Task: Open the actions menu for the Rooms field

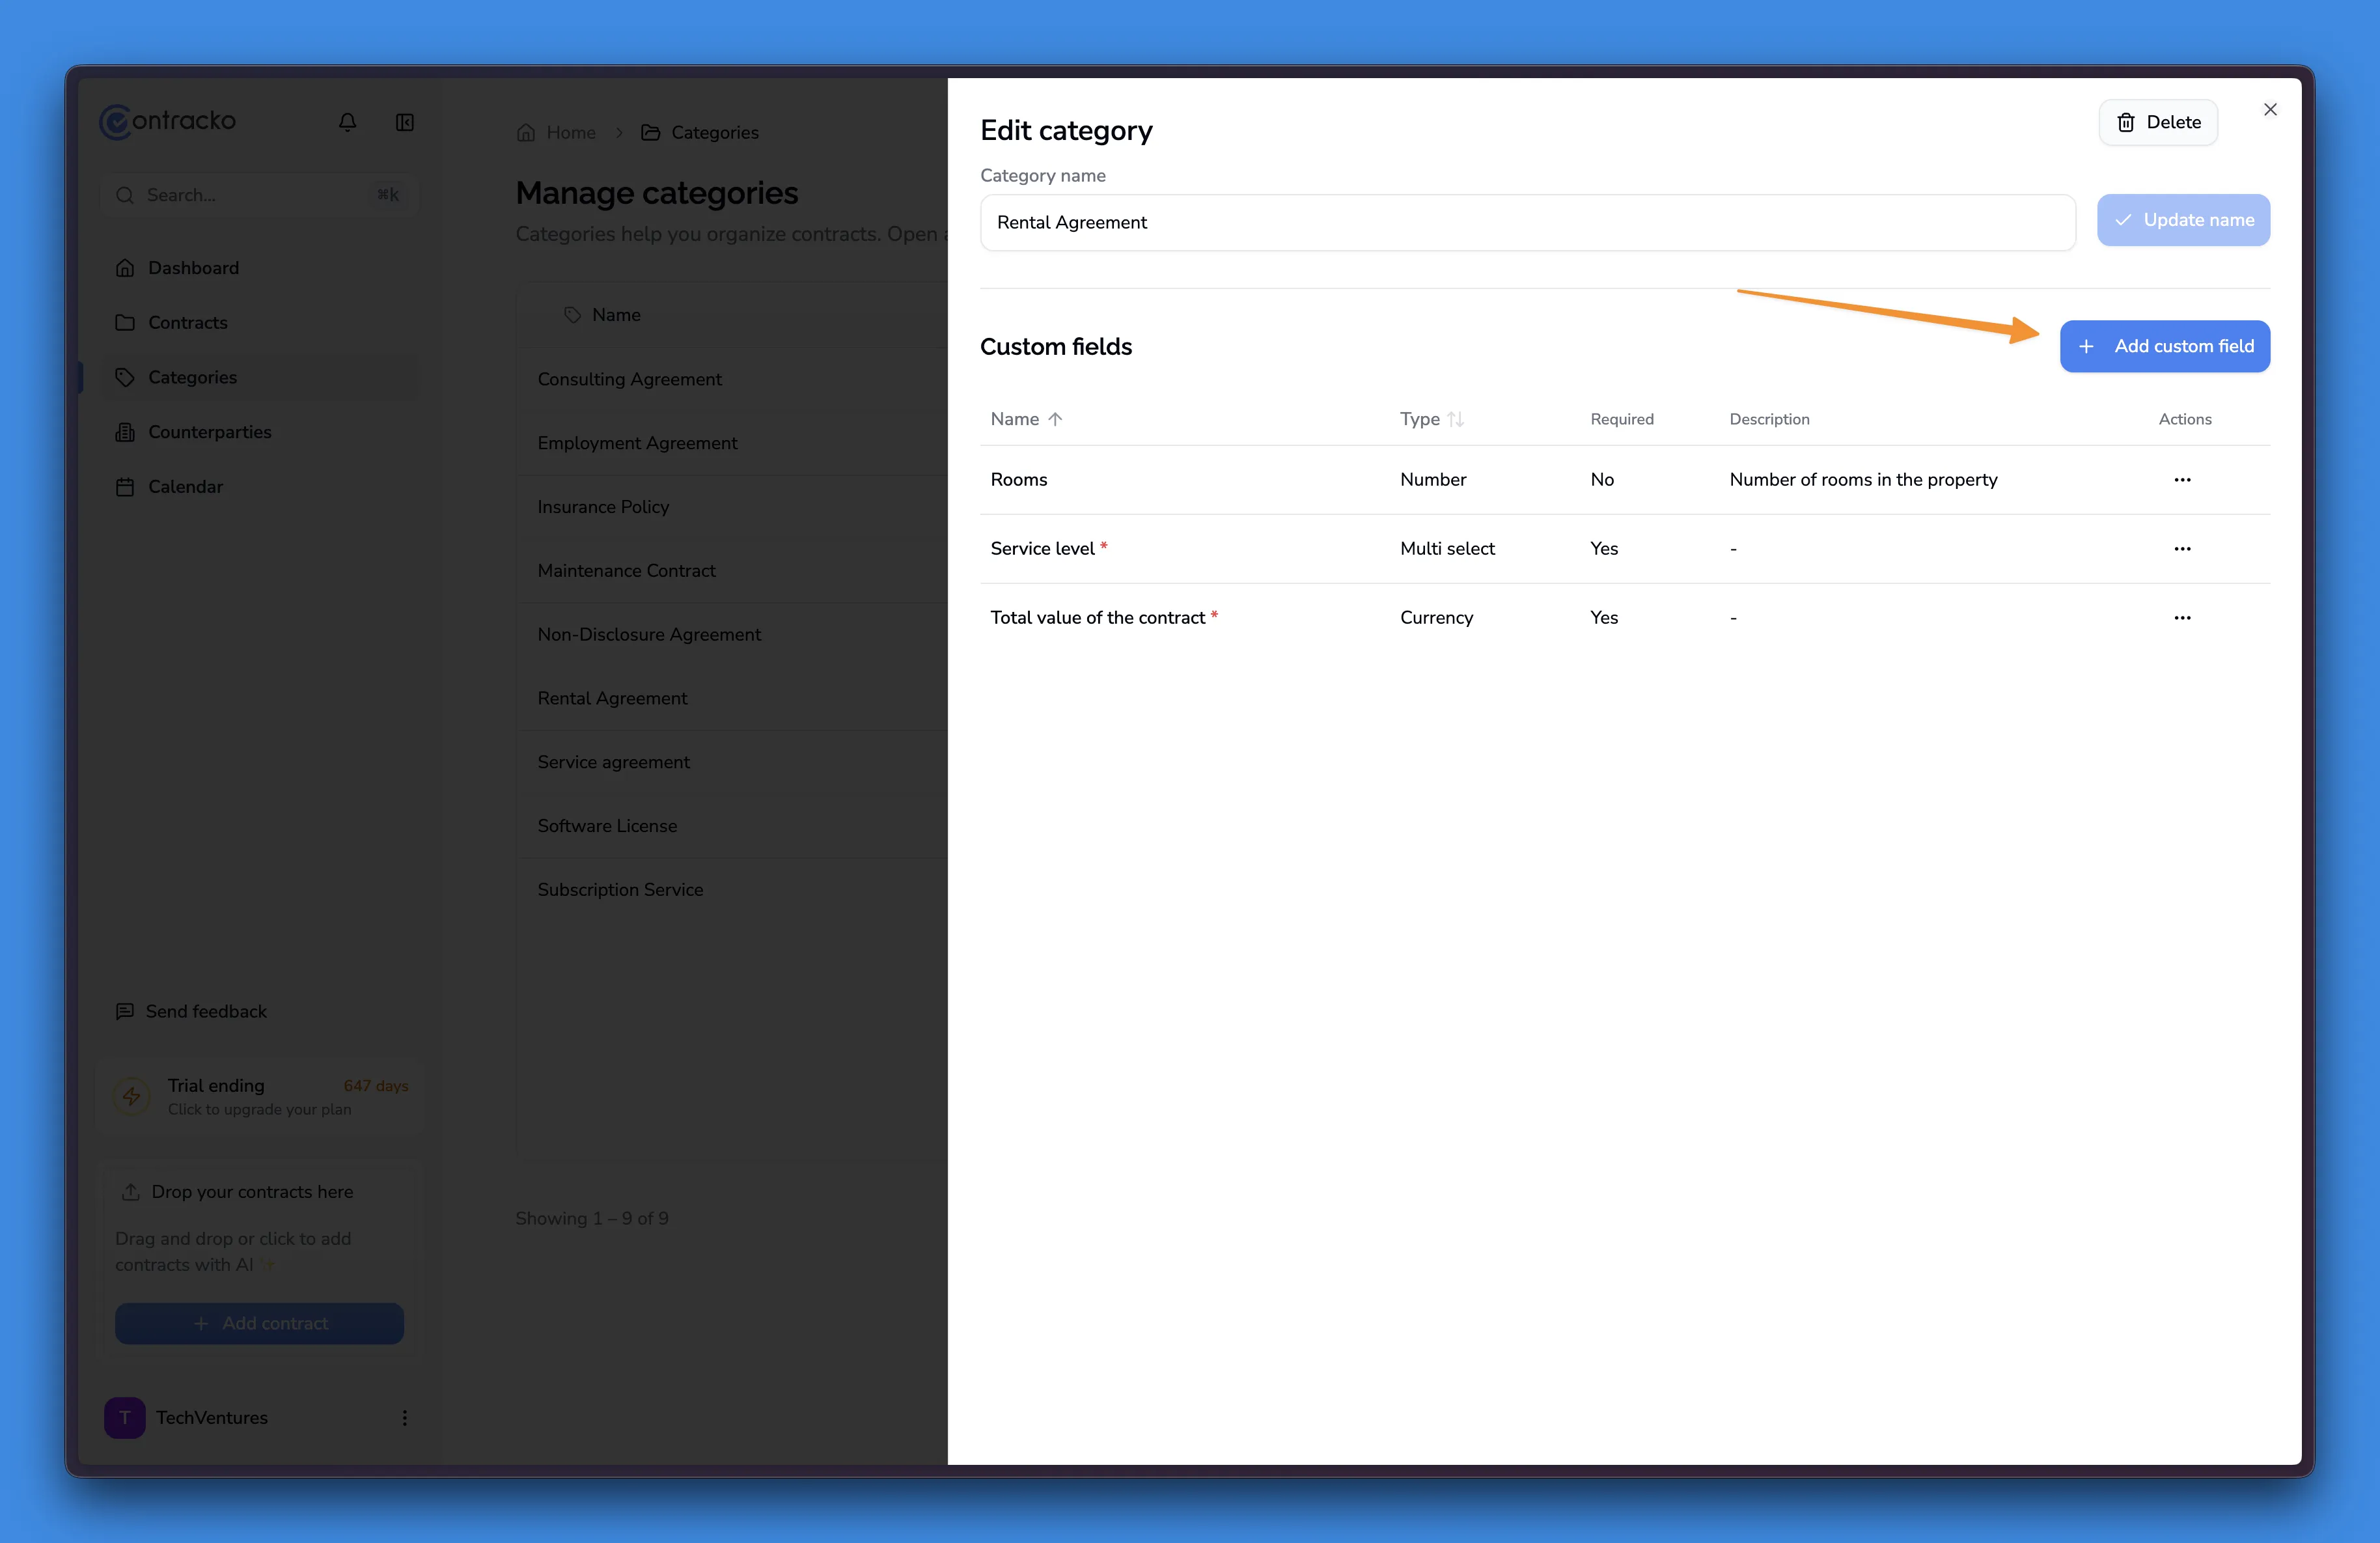Action: point(2183,479)
